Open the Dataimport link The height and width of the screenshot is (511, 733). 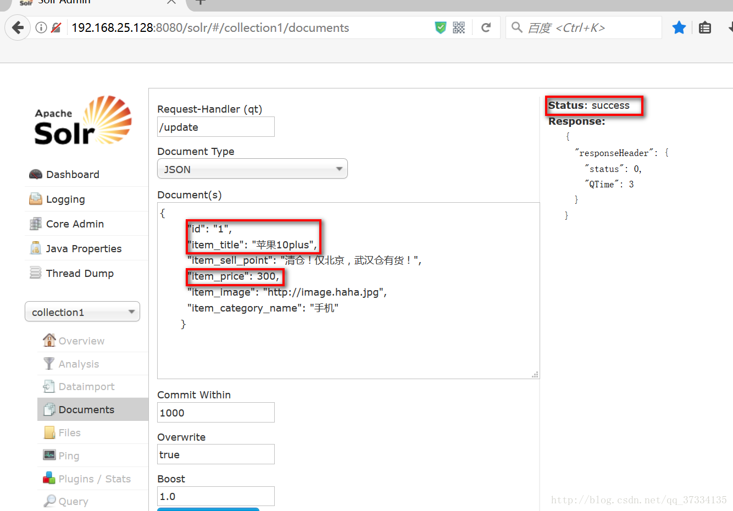tap(86, 386)
